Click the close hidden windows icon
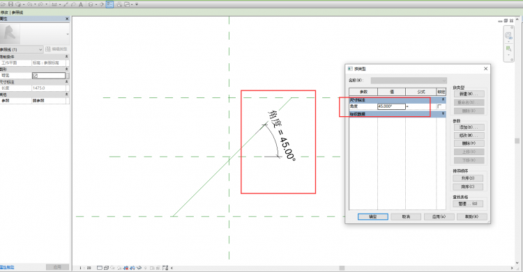 click(x=119, y=4)
